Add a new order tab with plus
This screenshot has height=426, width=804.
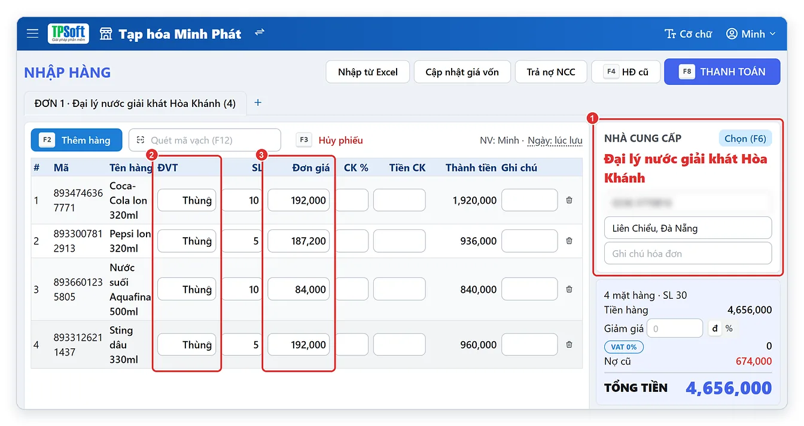(x=258, y=103)
